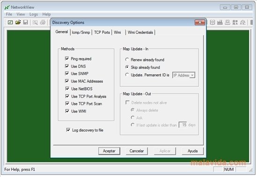Uncheck the Ping required checkbox
This screenshot has width=257, height=177.
pos(67,58)
